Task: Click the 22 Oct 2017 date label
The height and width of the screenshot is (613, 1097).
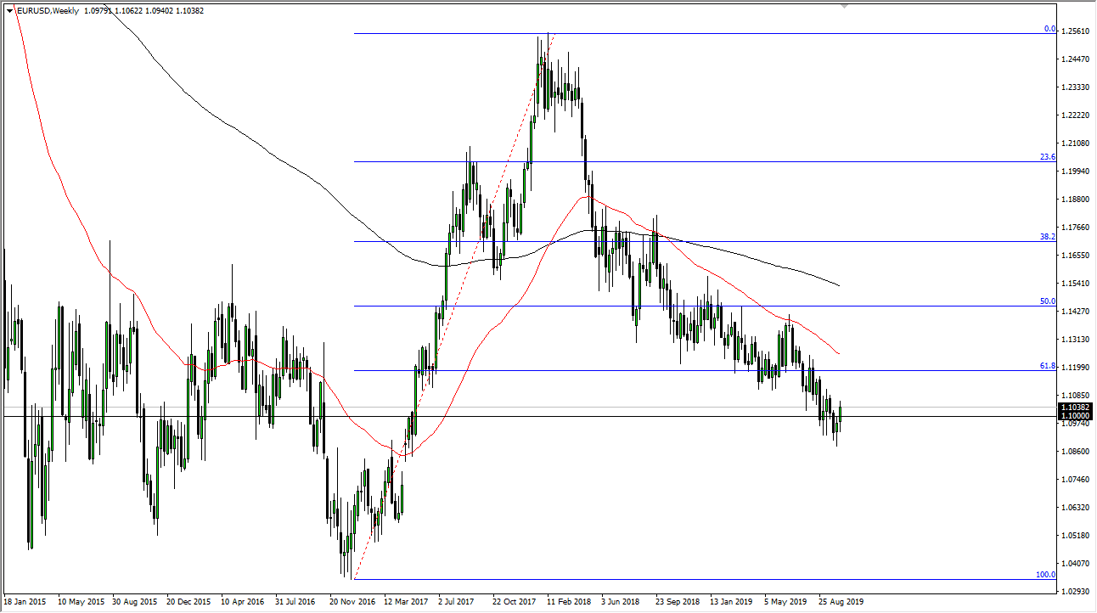Action: pos(514,601)
